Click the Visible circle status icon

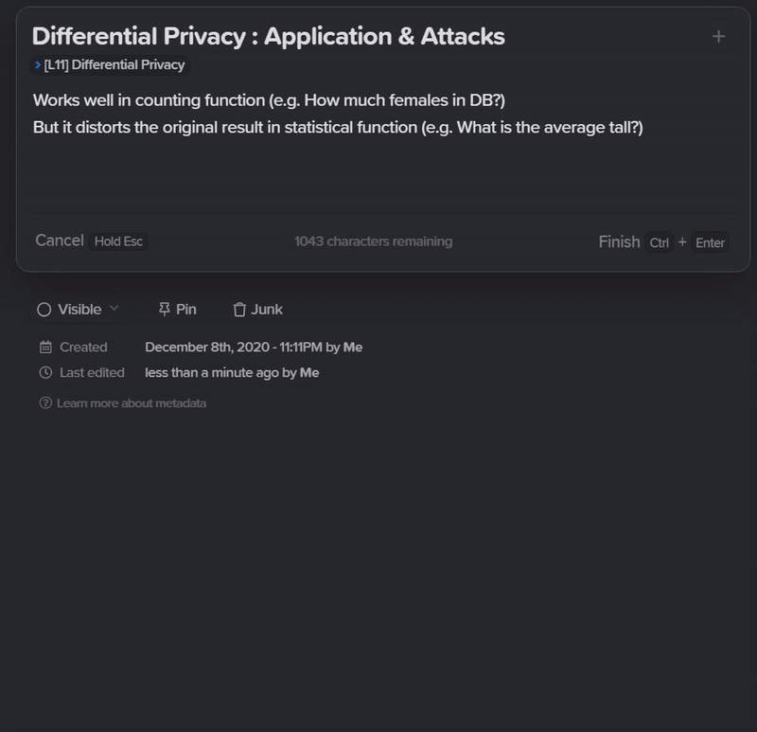44,310
